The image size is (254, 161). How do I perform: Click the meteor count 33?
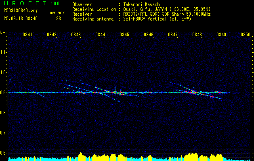(x=59, y=19)
